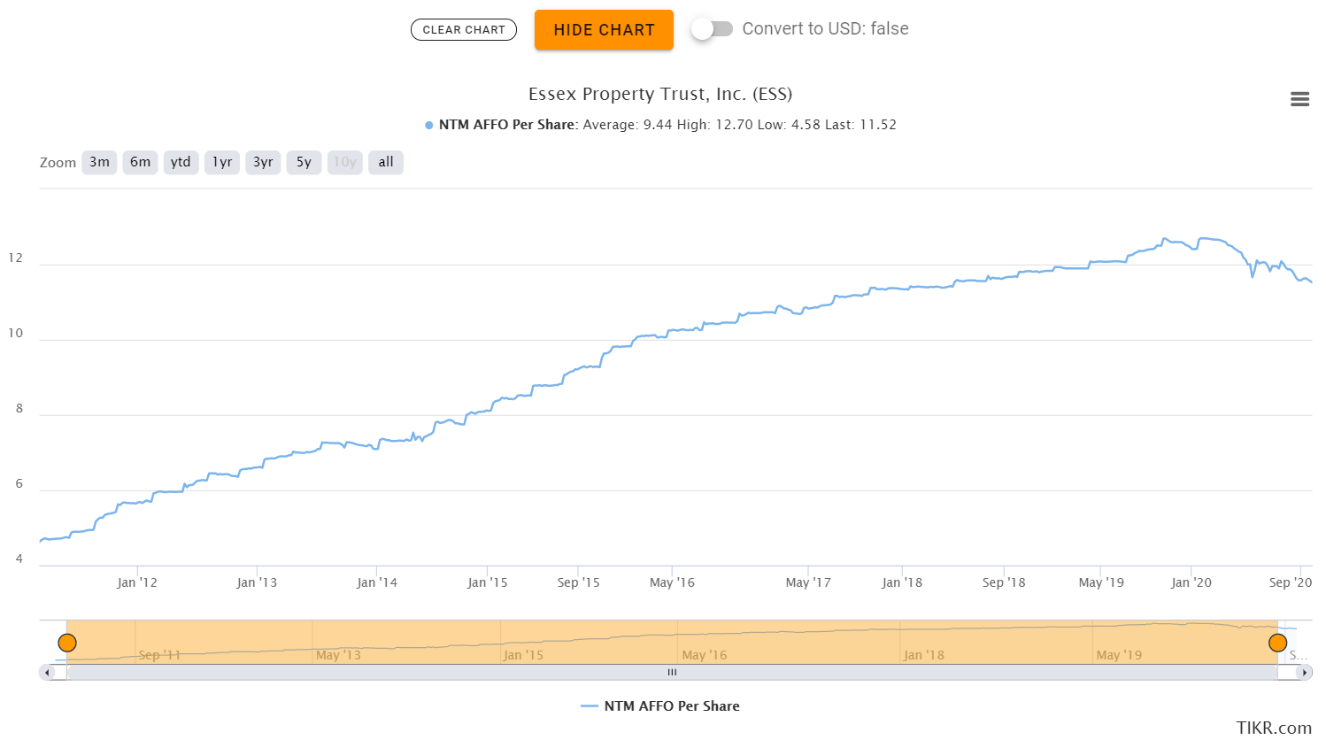Click May '19 label in the navigator
This screenshot has width=1326, height=740.
point(1119,655)
